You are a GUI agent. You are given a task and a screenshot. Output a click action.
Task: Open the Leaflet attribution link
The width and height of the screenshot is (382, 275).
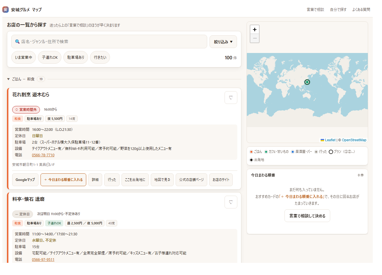(330, 140)
